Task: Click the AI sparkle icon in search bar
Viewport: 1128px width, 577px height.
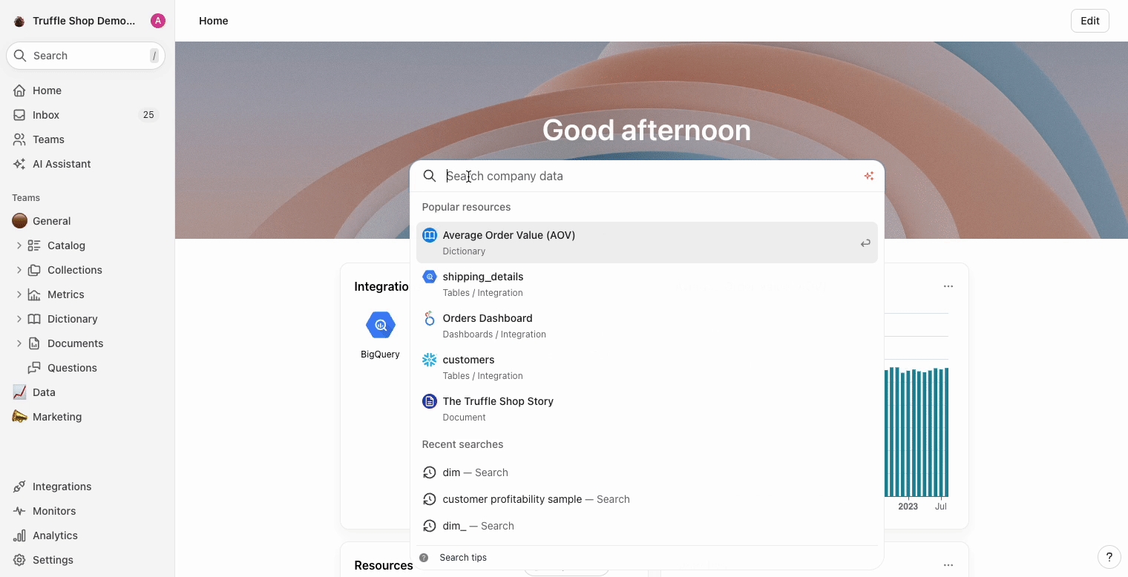Action: 868,176
